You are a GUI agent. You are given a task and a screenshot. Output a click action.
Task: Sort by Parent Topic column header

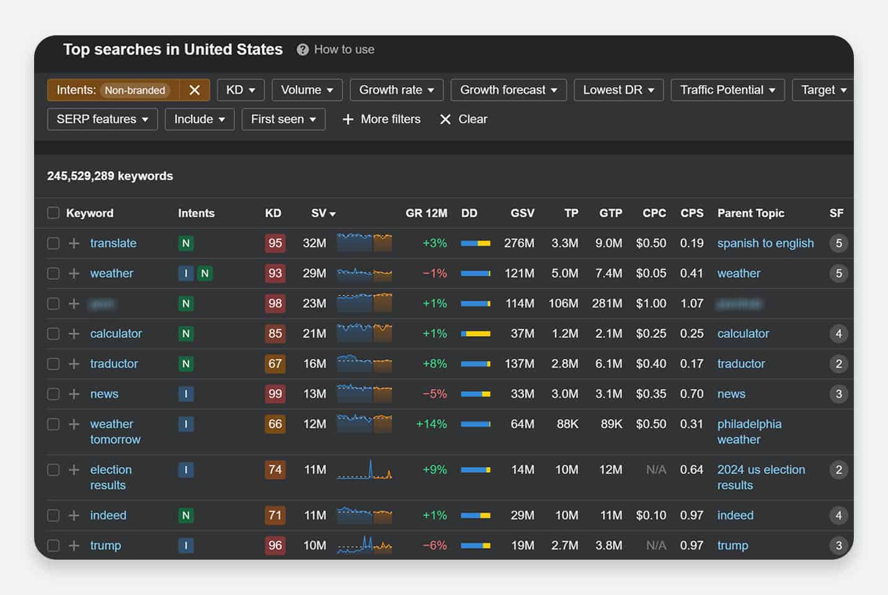750,213
